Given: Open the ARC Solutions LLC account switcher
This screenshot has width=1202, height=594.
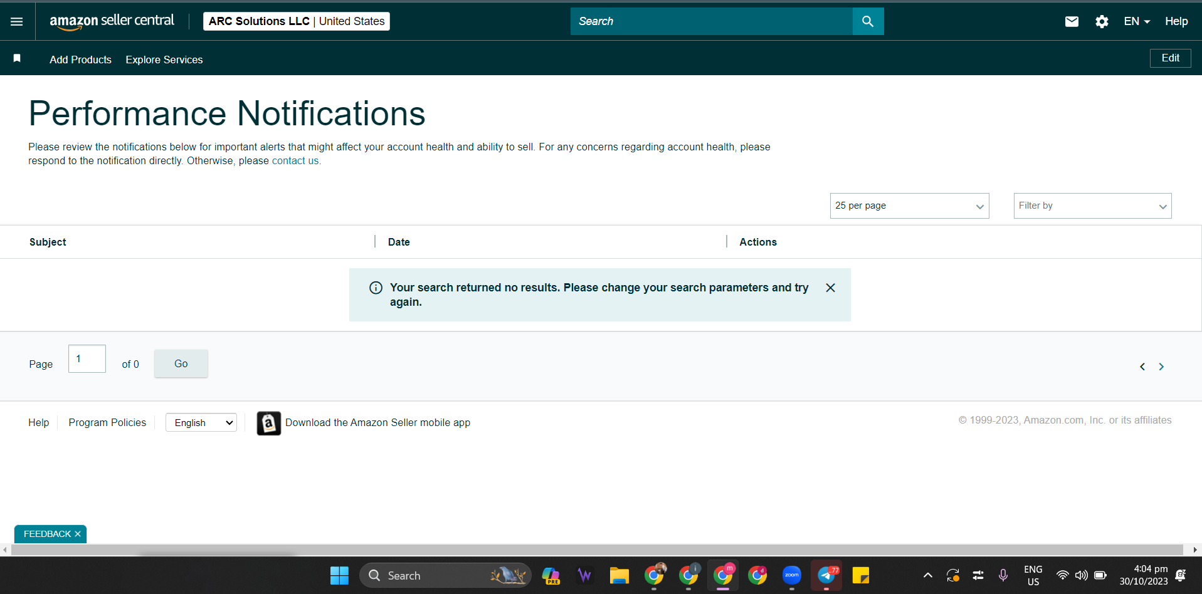Looking at the screenshot, I should tap(297, 21).
